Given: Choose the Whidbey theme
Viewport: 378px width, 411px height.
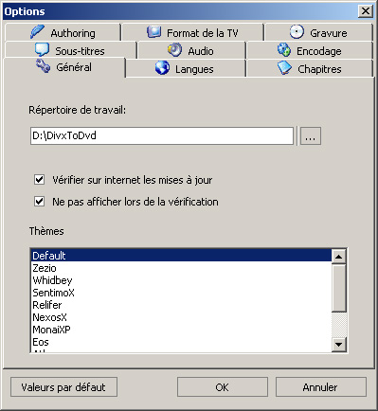Looking at the screenshot, I should [181, 280].
